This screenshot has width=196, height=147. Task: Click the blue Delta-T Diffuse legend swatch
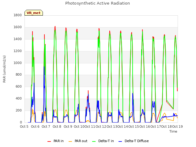[x=120, y=141]
